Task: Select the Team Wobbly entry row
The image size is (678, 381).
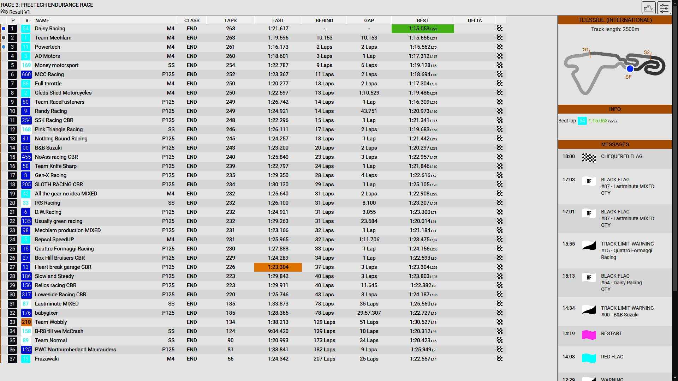Action: 51,322
